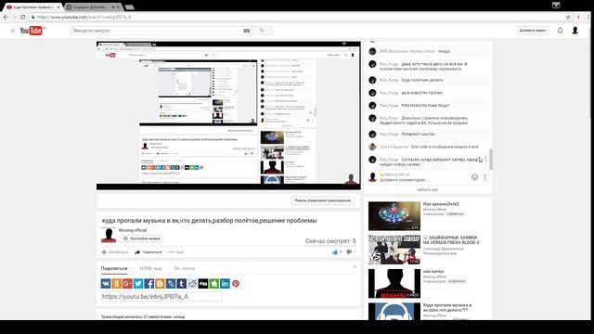Share the video to Pinterest
Image resolution: width=594 pixels, height=334 pixels.
[x=236, y=284]
